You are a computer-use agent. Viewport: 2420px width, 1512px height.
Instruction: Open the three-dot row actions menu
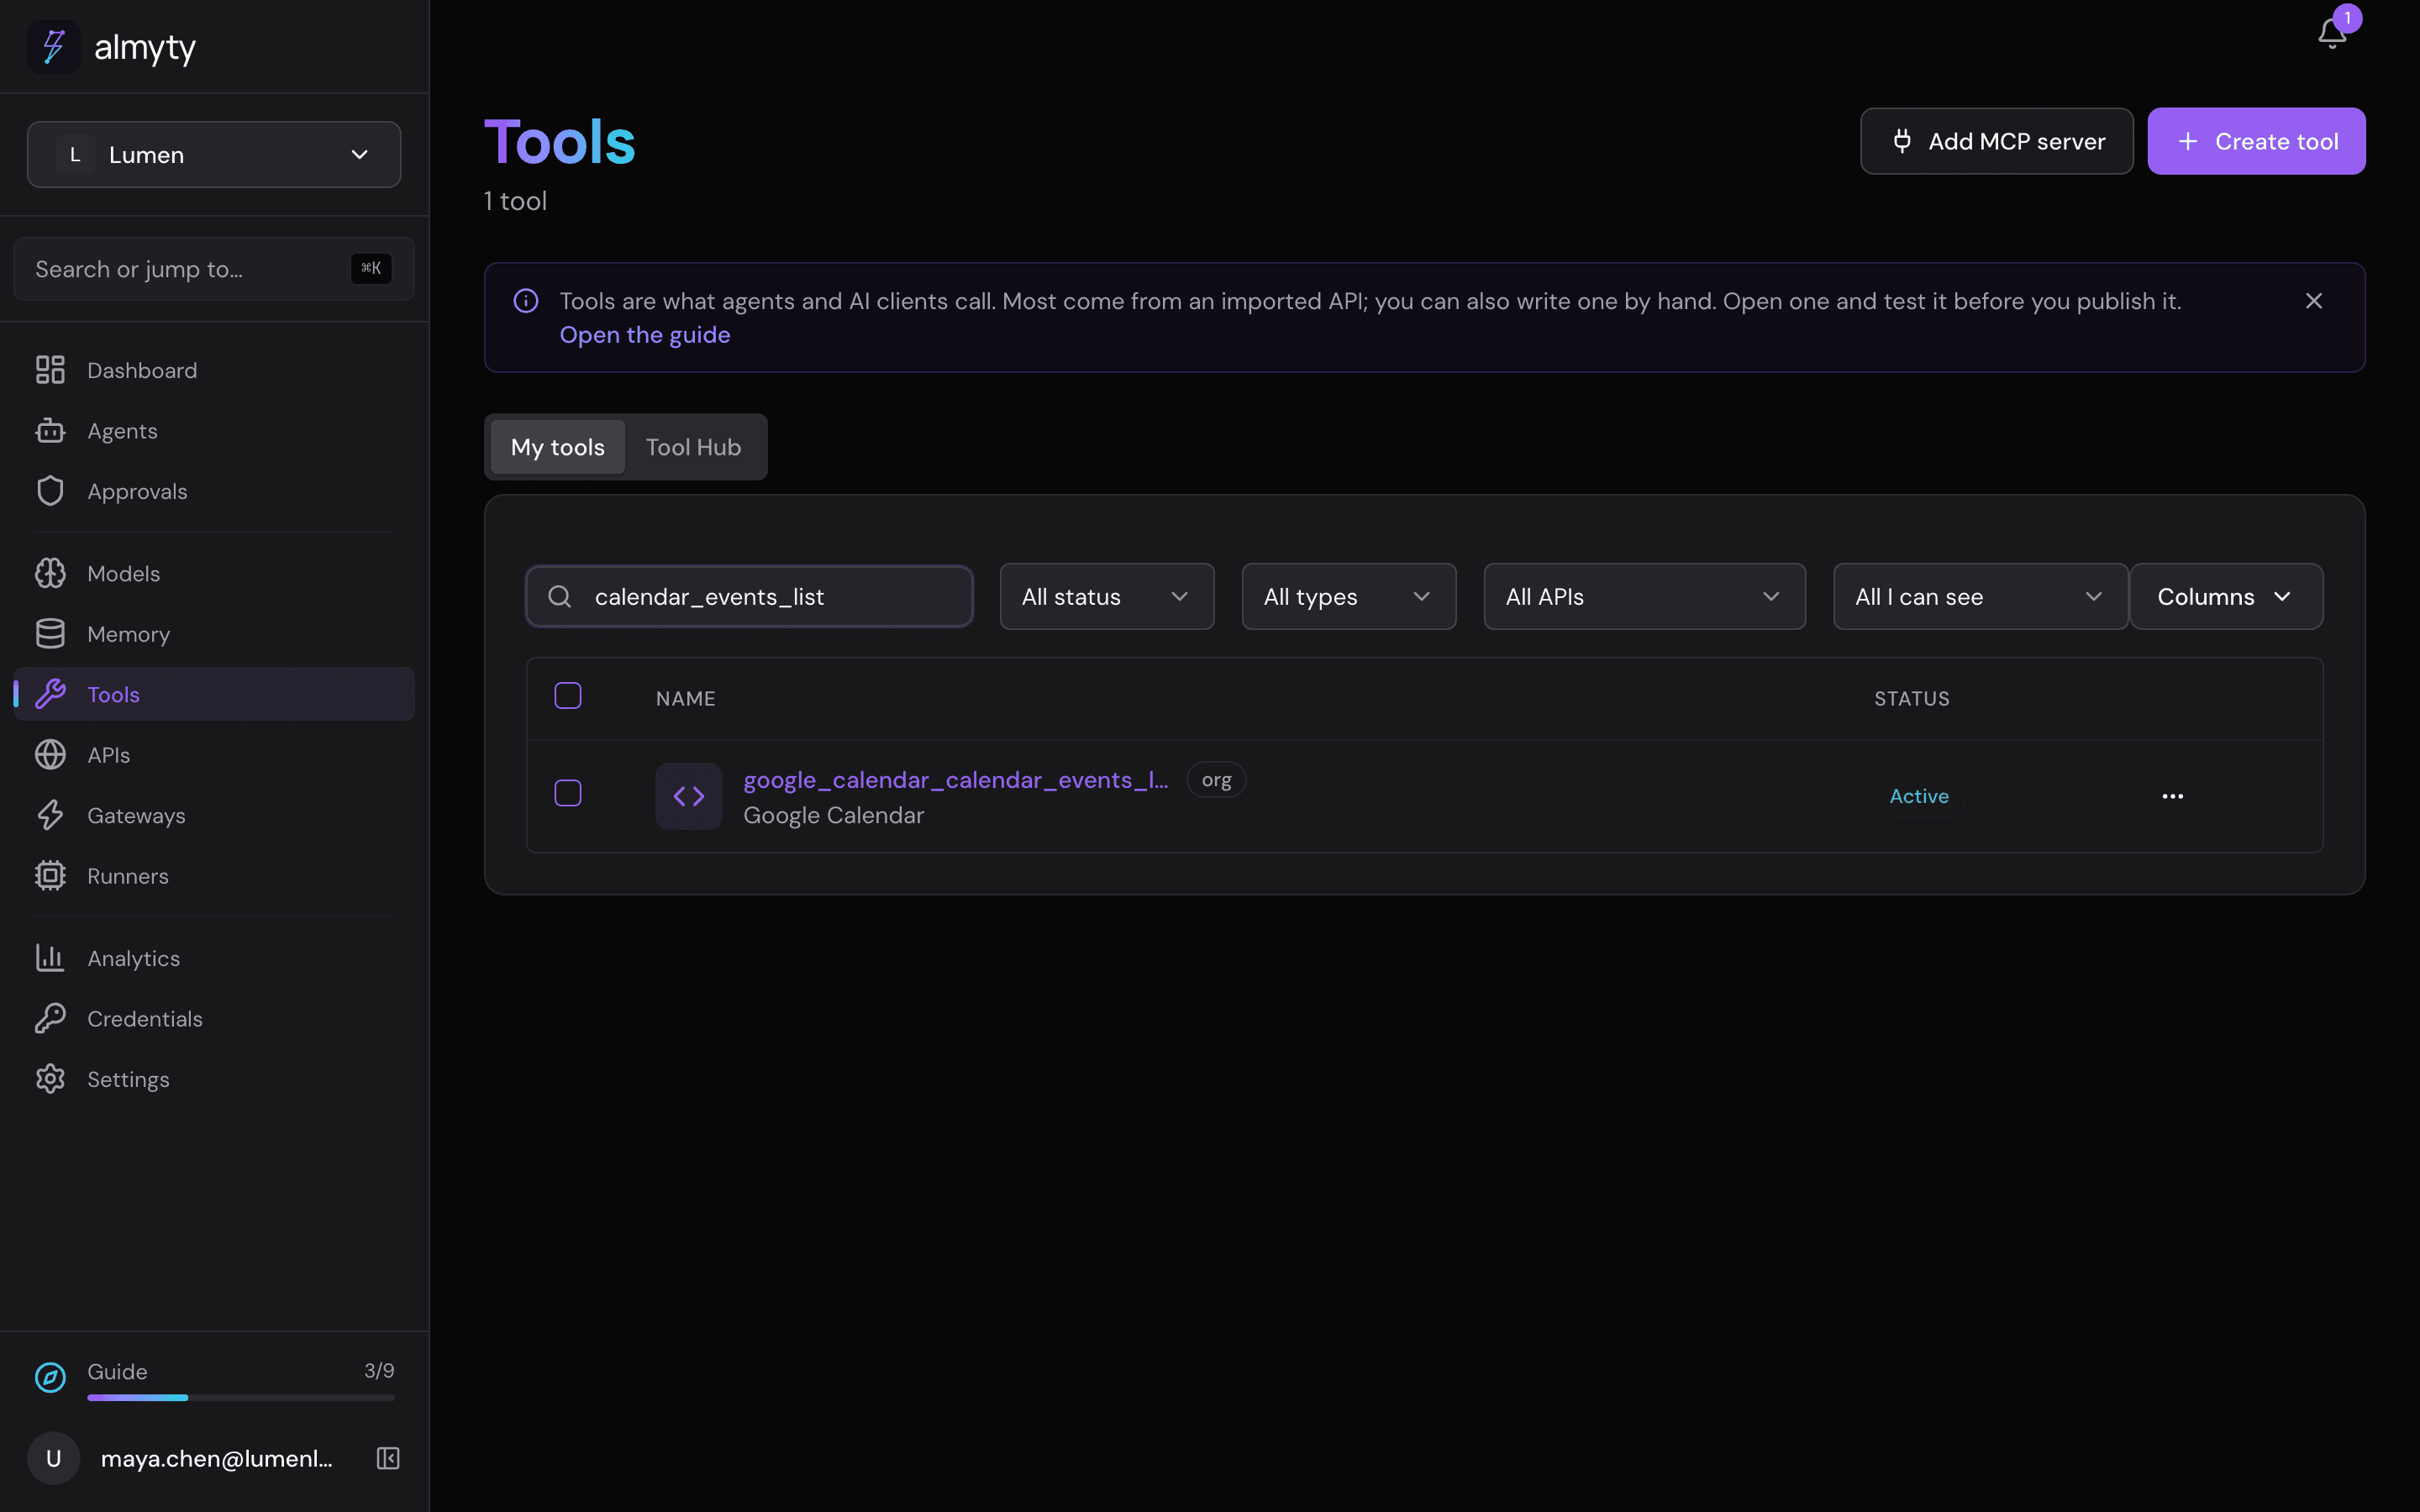click(x=2172, y=796)
